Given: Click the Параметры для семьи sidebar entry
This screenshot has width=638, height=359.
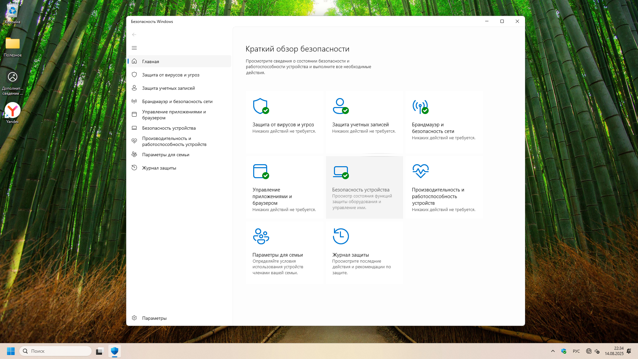Looking at the screenshot, I should (x=165, y=155).
